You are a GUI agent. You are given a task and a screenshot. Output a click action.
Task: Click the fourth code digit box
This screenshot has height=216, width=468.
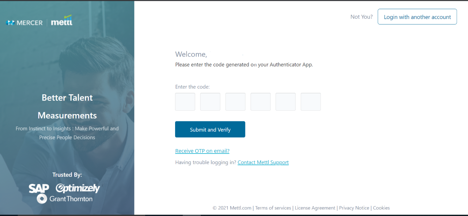click(x=260, y=102)
